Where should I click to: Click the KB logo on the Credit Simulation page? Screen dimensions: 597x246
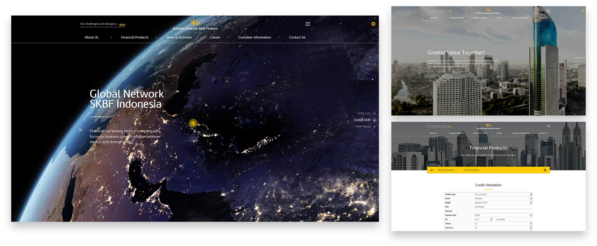488,125
